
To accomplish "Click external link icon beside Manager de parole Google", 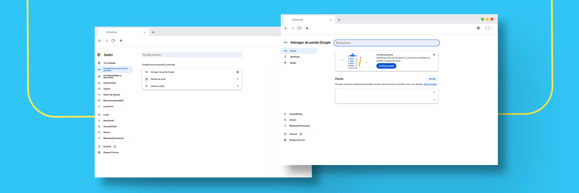I will click(237, 72).
